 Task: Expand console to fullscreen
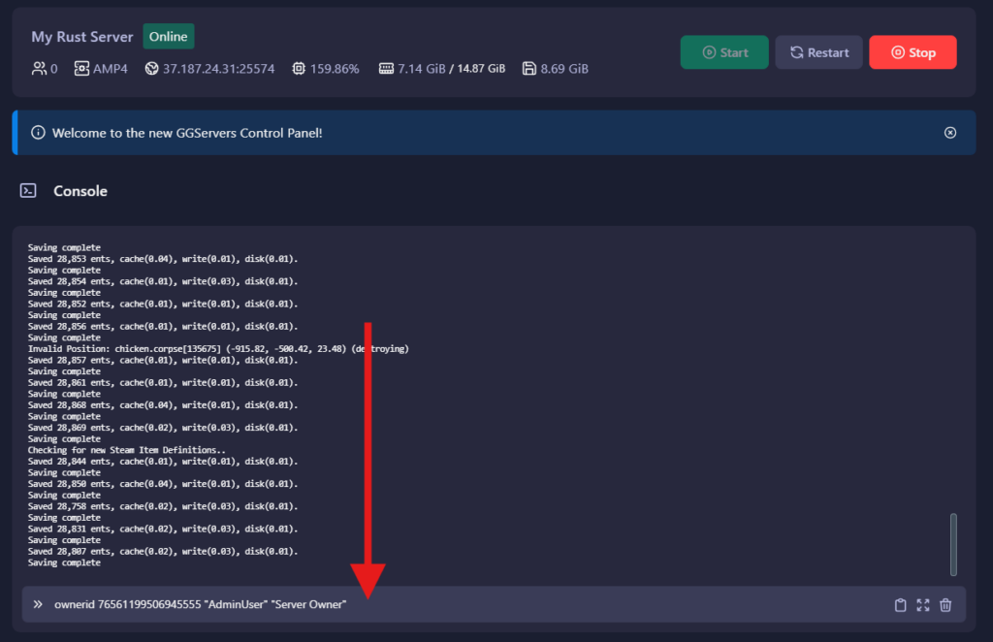pos(923,605)
